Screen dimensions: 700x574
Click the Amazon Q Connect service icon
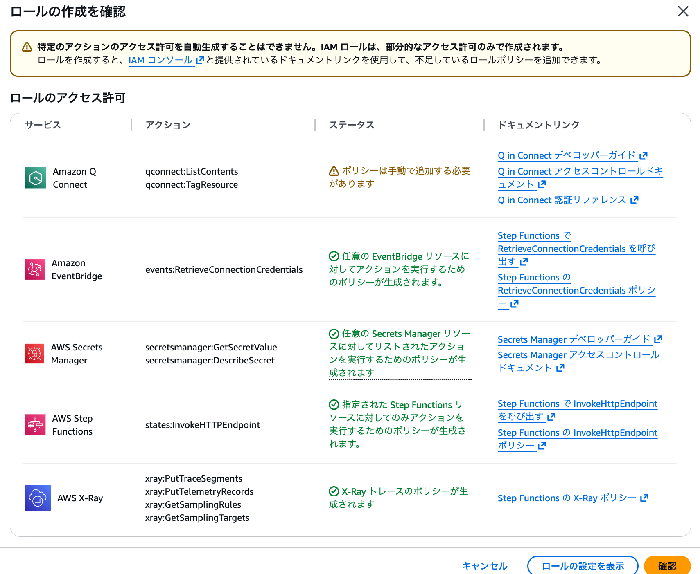point(35,178)
